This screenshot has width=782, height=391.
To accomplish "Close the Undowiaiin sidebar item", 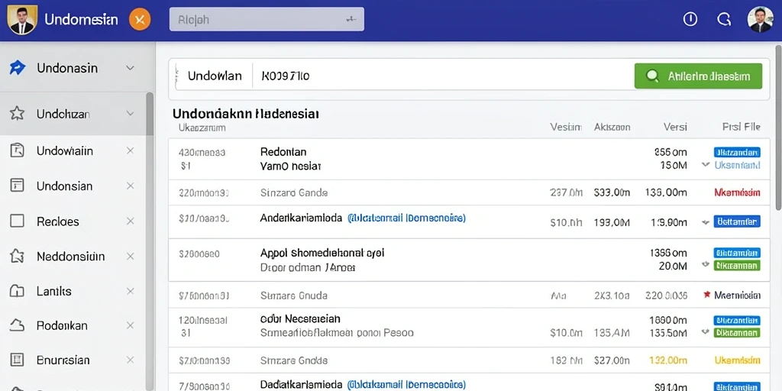I will pos(130,150).
